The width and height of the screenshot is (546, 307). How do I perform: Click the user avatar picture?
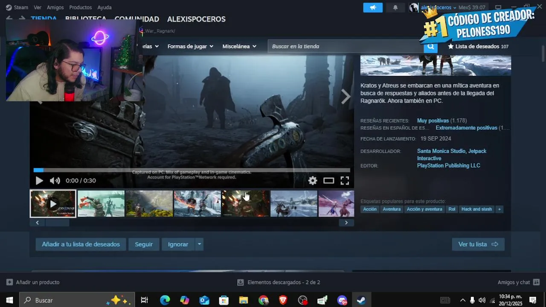[414, 8]
